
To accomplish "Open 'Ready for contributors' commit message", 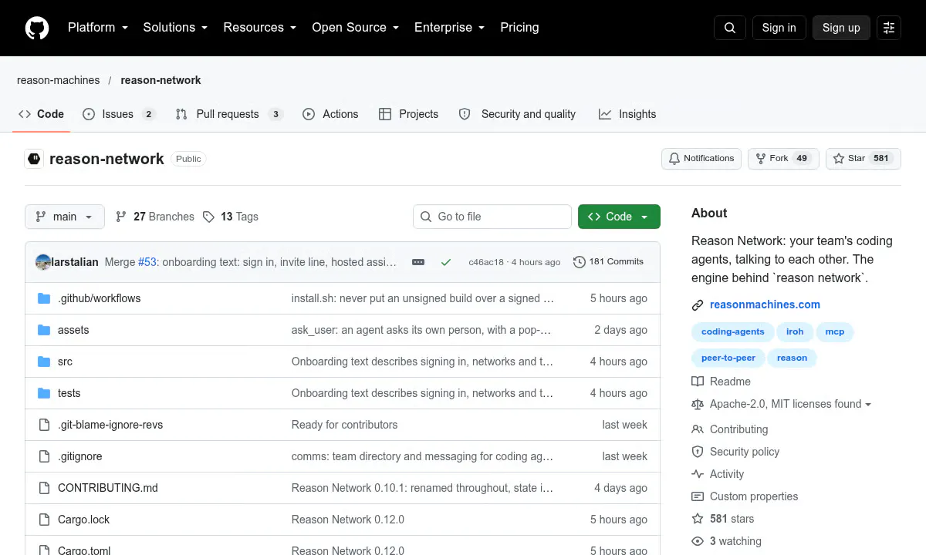I will coord(344,425).
